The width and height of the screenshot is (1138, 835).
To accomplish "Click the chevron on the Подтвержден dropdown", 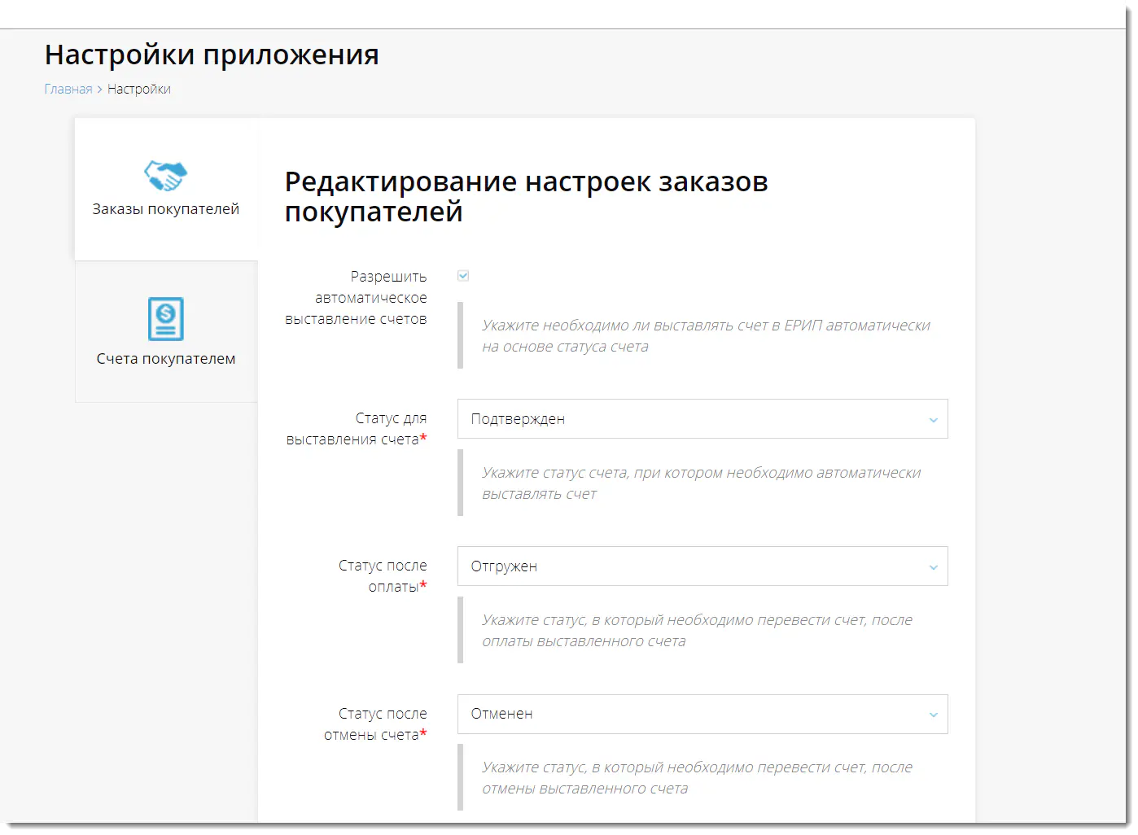I will pos(933,420).
